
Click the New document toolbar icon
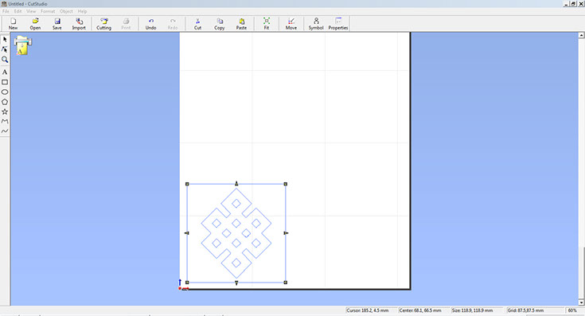[x=13, y=24]
